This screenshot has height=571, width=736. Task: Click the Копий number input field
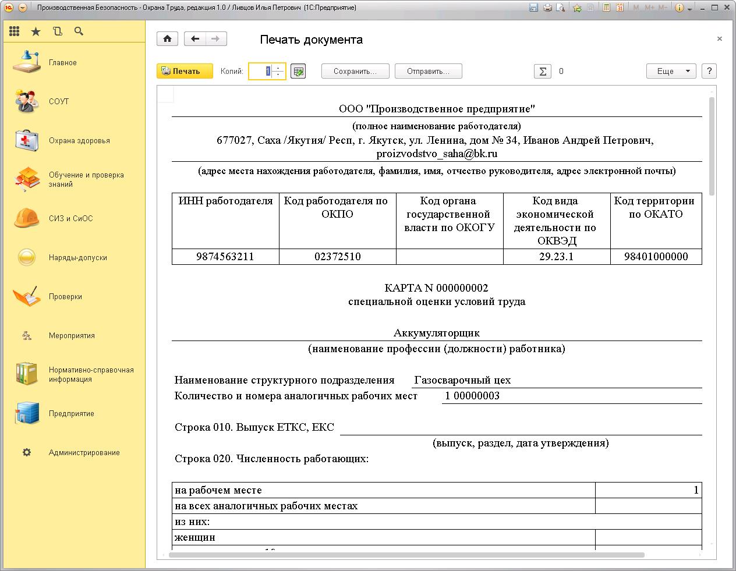click(261, 71)
